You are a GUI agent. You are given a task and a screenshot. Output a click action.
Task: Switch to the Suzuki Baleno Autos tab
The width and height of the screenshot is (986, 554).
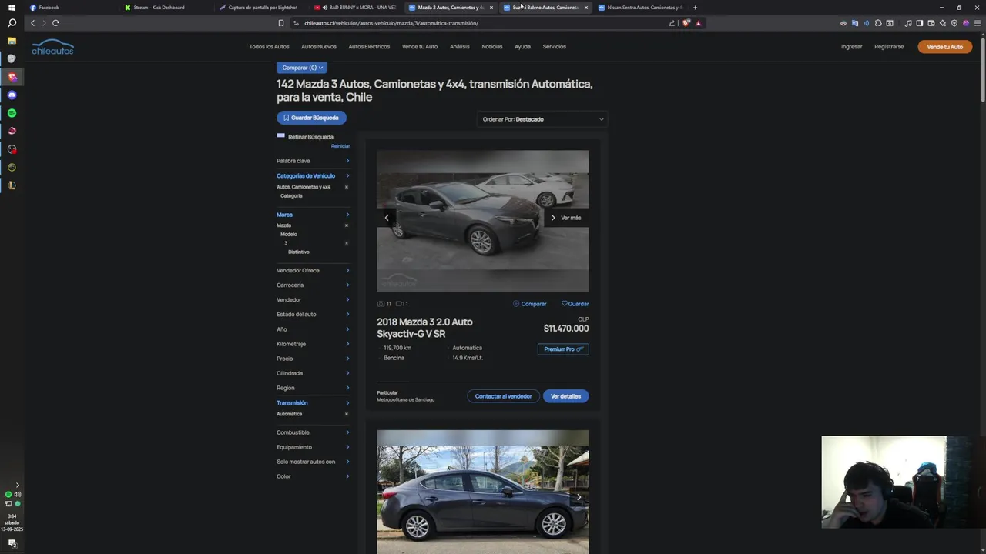[545, 8]
